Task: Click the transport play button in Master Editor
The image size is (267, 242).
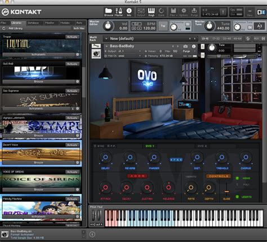Action: pos(139,28)
